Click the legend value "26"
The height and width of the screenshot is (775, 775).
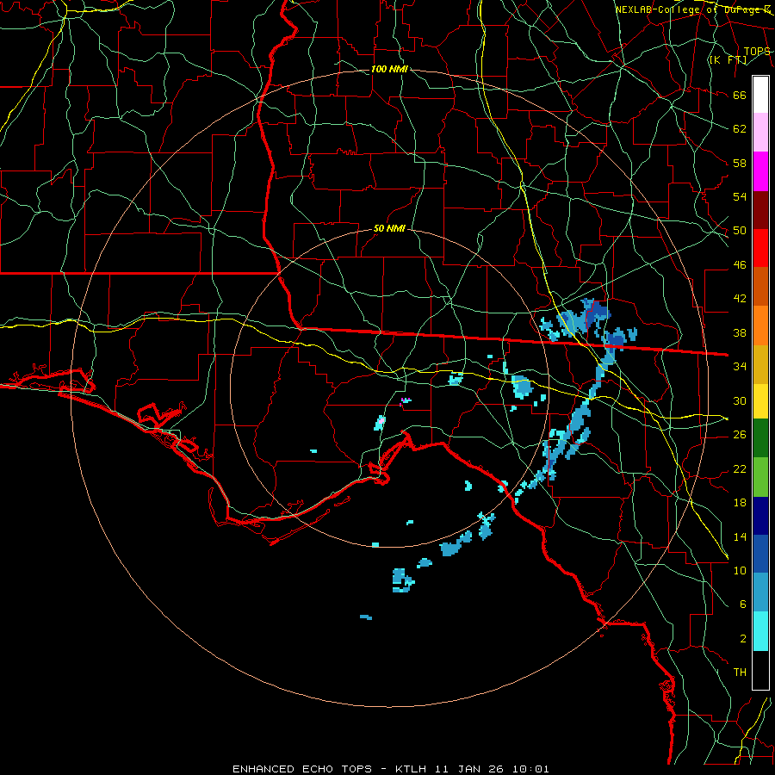[x=740, y=435]
